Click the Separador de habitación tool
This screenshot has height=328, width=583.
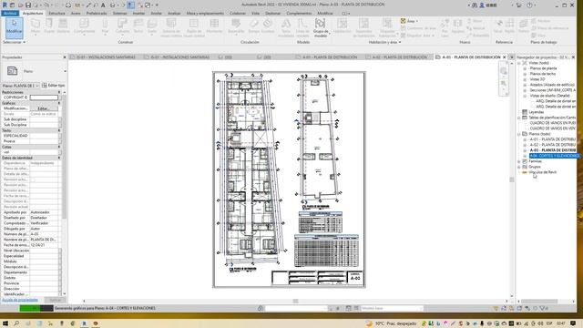(x=363, y=28)
